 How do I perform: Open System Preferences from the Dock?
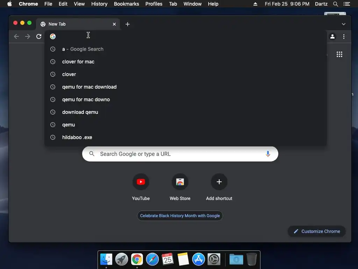click(x=214, y=259)
